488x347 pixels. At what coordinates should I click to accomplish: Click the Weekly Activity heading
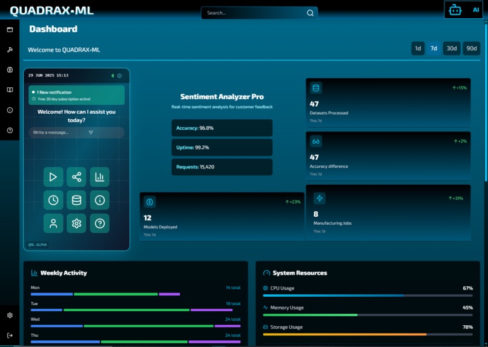pyautogui.click(x=64, y=273)
